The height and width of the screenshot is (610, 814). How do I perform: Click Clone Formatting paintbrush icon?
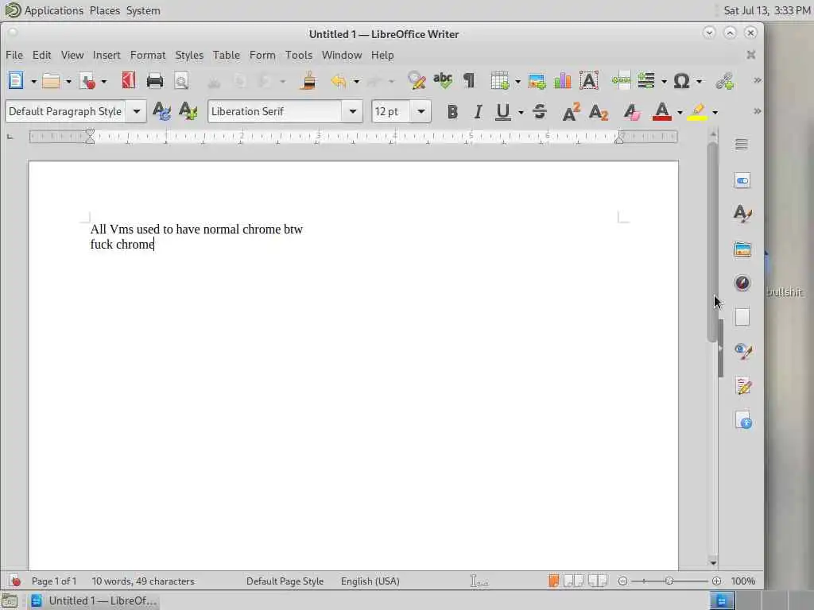coord(308,81)
